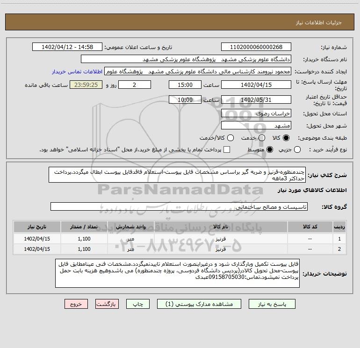Choose the متوسط purchase type radio
Image resolution: width=360 pixels, height=348 pixels.
click(x=270, y=149)
